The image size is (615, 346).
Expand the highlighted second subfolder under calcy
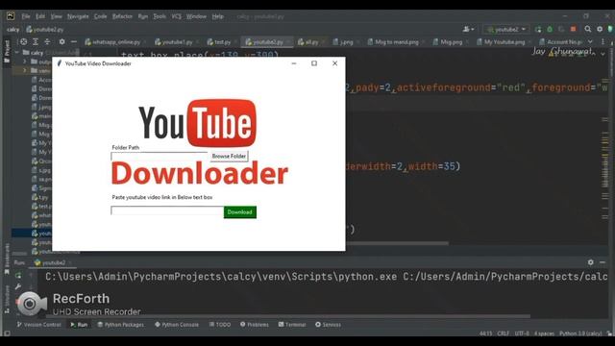[25, 70]
